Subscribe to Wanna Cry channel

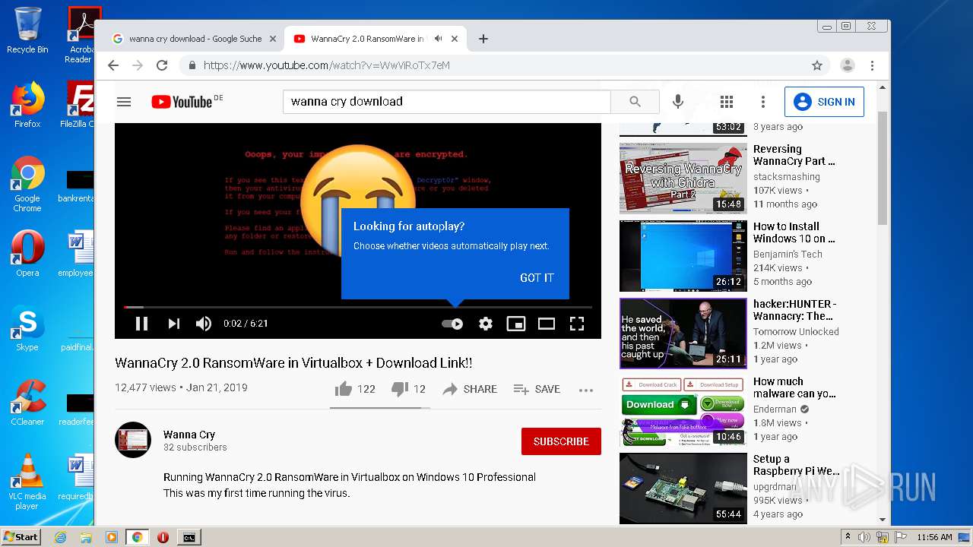[x=561, y=441]
